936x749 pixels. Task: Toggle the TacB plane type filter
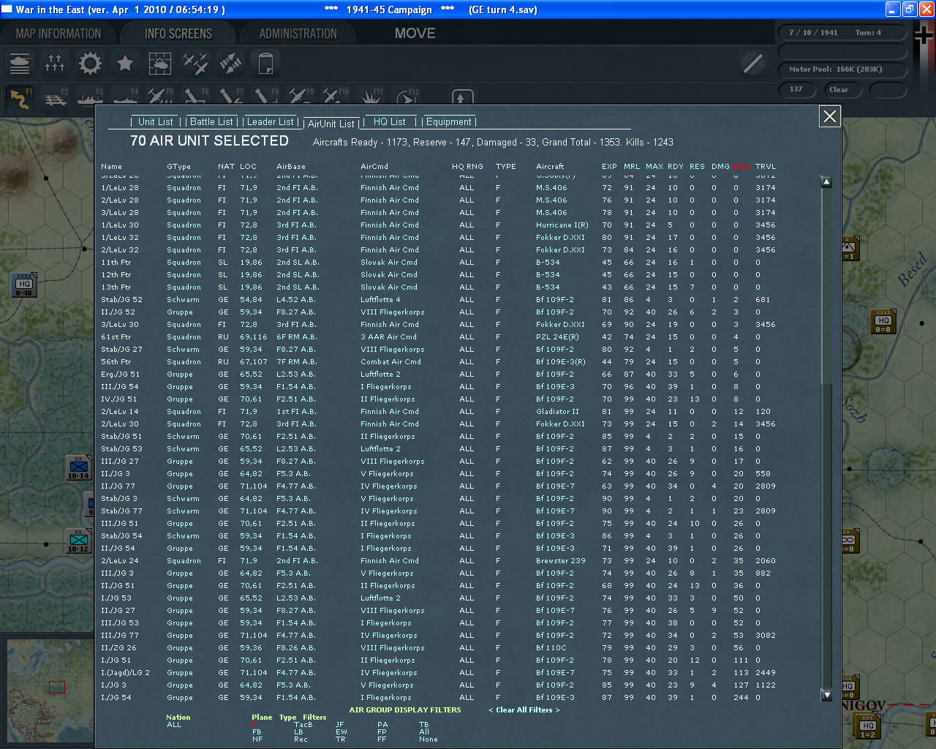pyautogui.click(x=303, y=725)
